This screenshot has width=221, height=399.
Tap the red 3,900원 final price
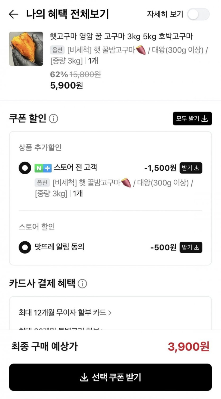(x=188, y=347)
